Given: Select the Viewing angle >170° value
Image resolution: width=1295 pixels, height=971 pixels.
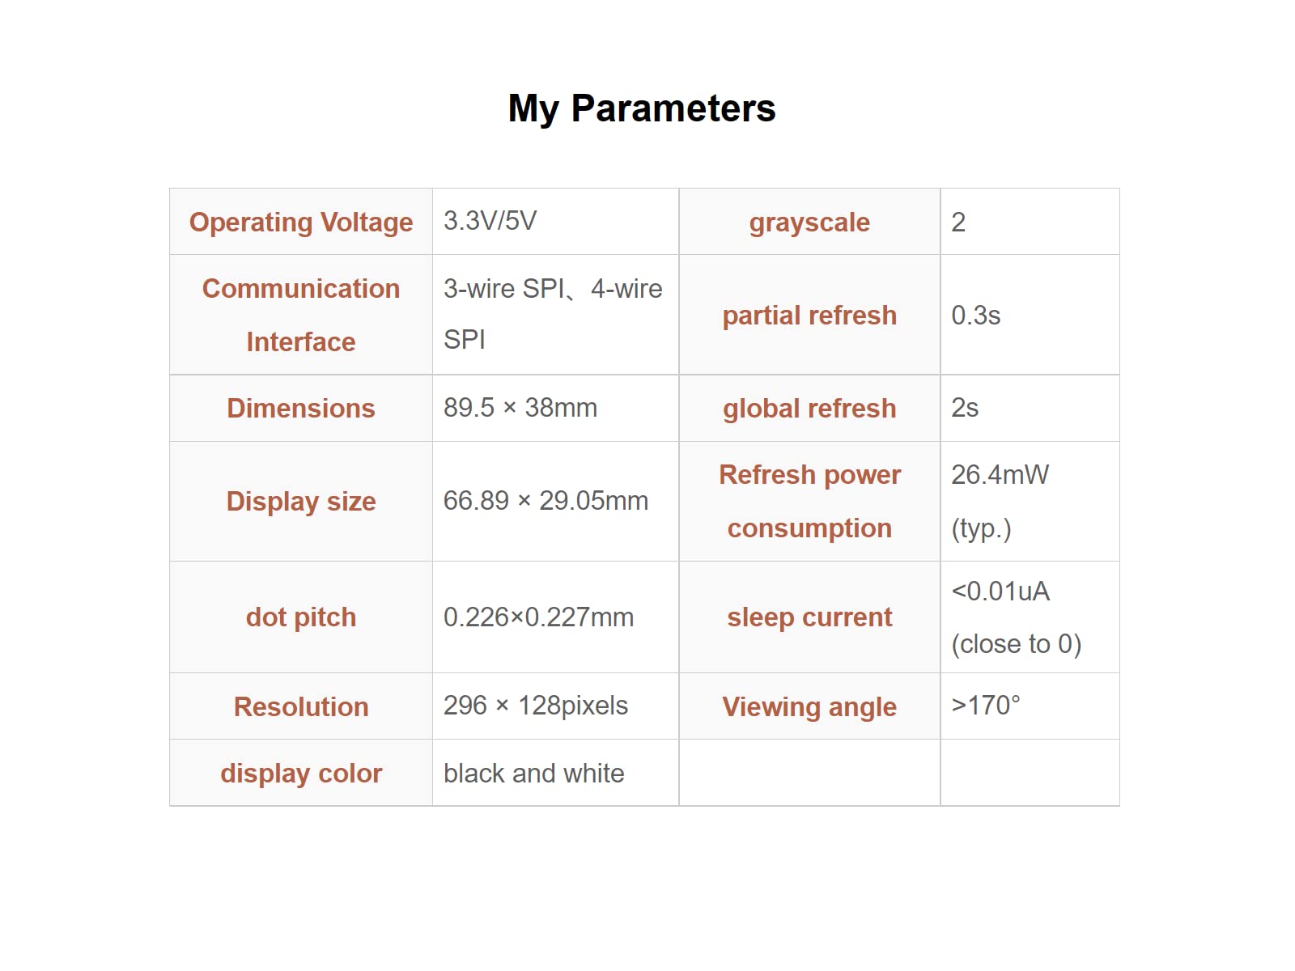Looking at the screenshot, I should pos(986,706).
